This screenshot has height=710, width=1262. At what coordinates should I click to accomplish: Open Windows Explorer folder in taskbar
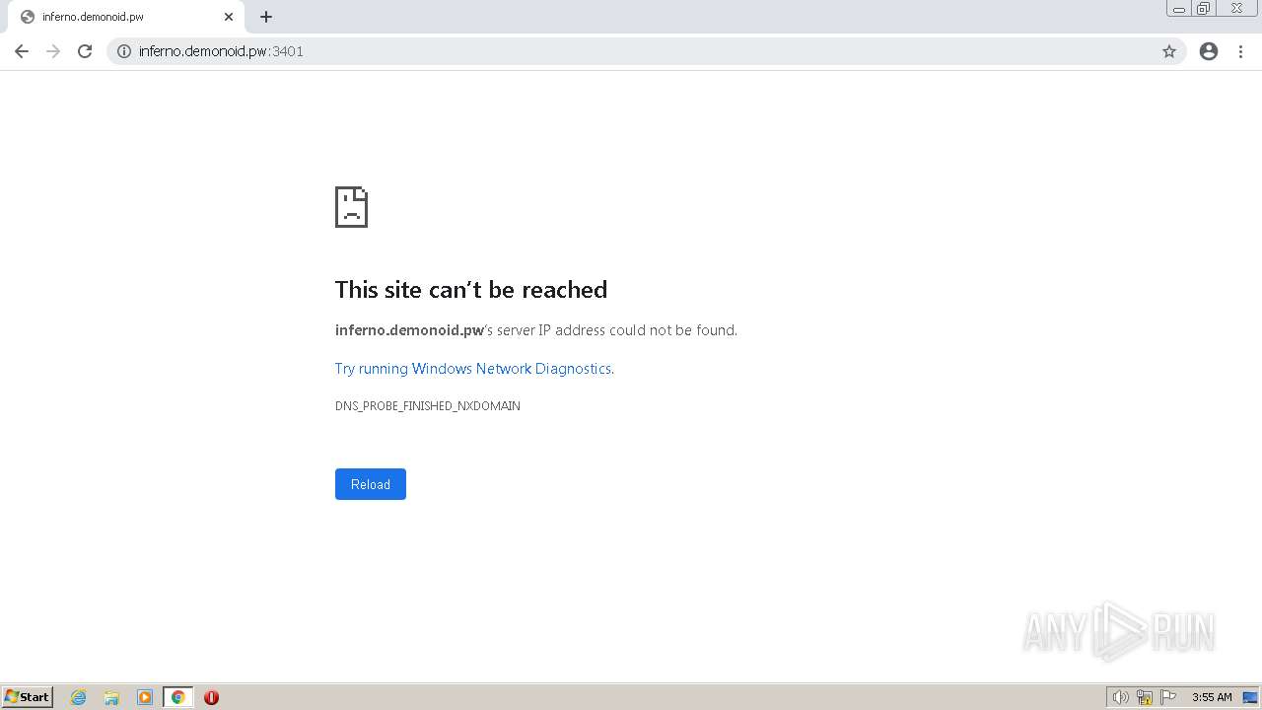coord(111,697)
